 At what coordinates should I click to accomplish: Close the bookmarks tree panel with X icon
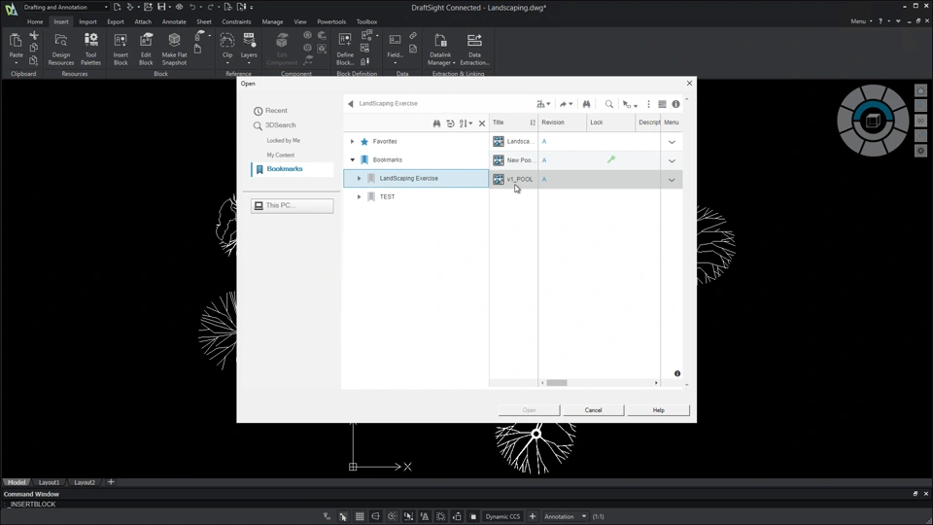click(x=482, y=123)
